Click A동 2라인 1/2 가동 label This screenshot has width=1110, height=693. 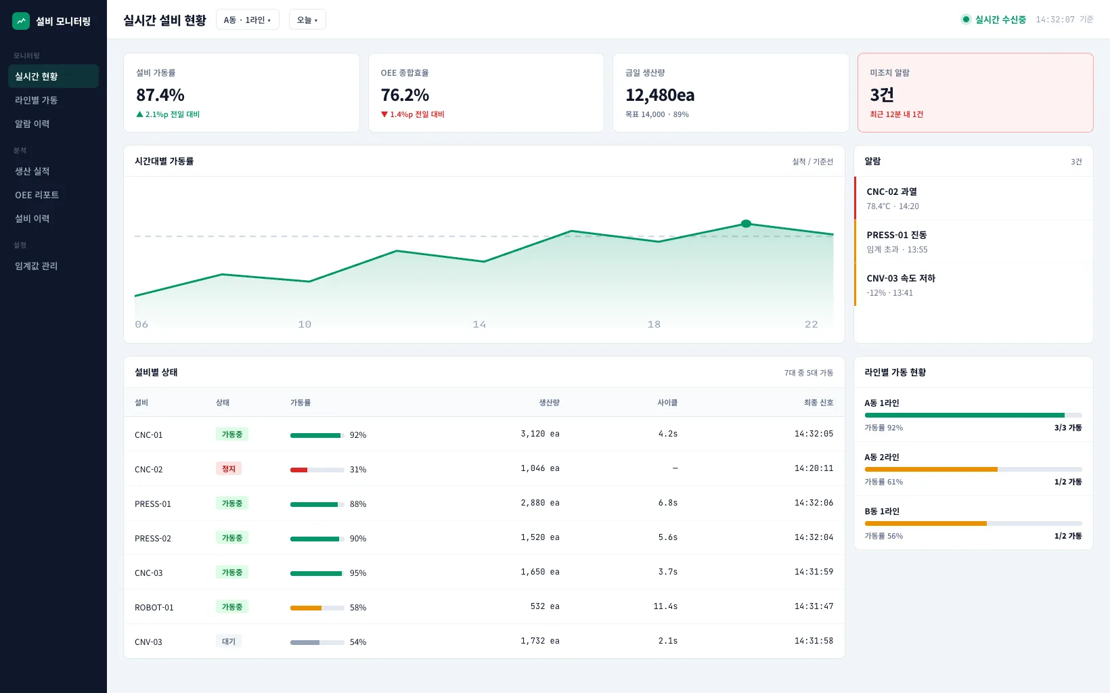tap(1068, 482)
